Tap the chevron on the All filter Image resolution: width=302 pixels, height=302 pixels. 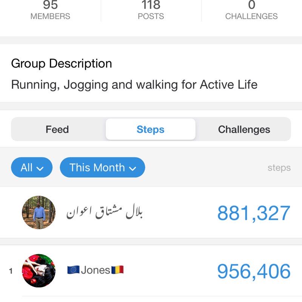[x=41, y=167]
